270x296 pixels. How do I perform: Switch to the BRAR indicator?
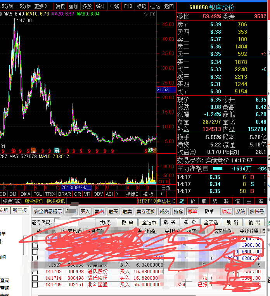point(64,194)
